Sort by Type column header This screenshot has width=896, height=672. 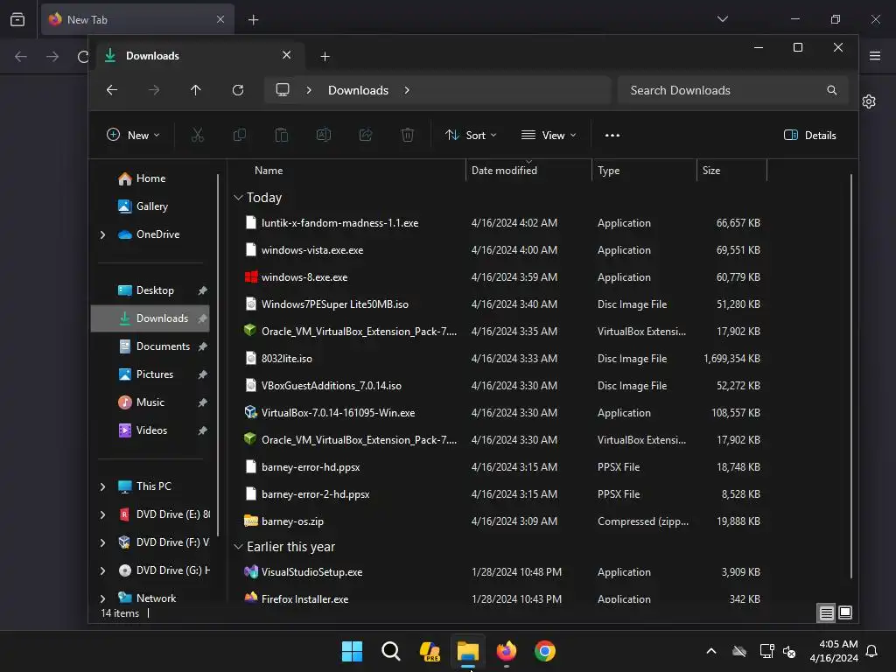[609, 171]
